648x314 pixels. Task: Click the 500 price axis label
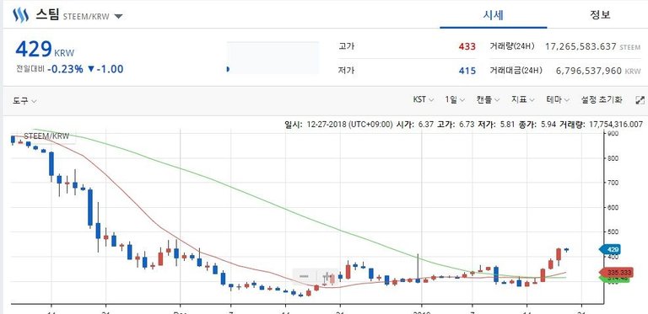tap(613, 232)
